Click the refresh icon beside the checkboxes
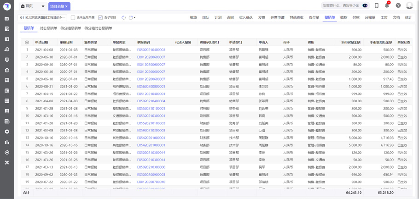419x199 pixels. pyautogui.click(x=123, y=18)
